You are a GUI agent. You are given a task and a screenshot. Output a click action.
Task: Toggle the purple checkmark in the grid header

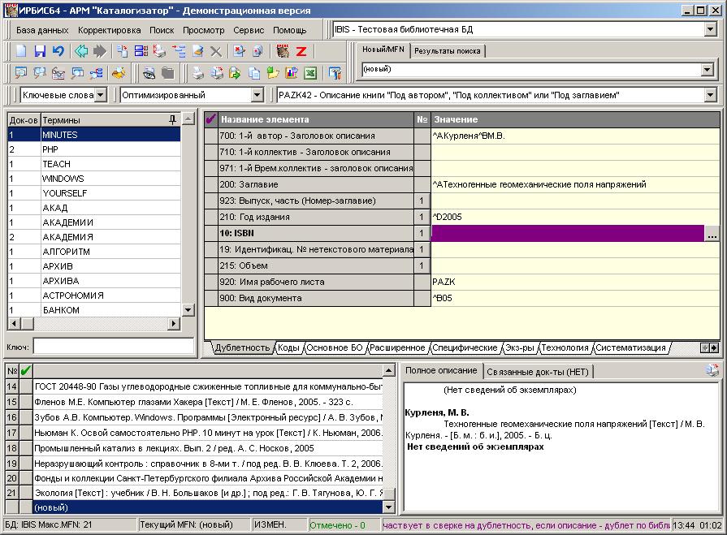tap(211, 119)
